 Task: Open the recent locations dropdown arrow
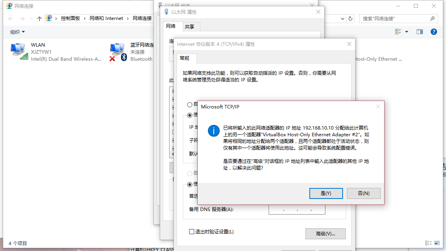pos(31,19)
